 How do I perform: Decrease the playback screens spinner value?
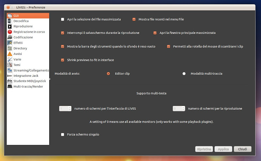tap(183, 110)
